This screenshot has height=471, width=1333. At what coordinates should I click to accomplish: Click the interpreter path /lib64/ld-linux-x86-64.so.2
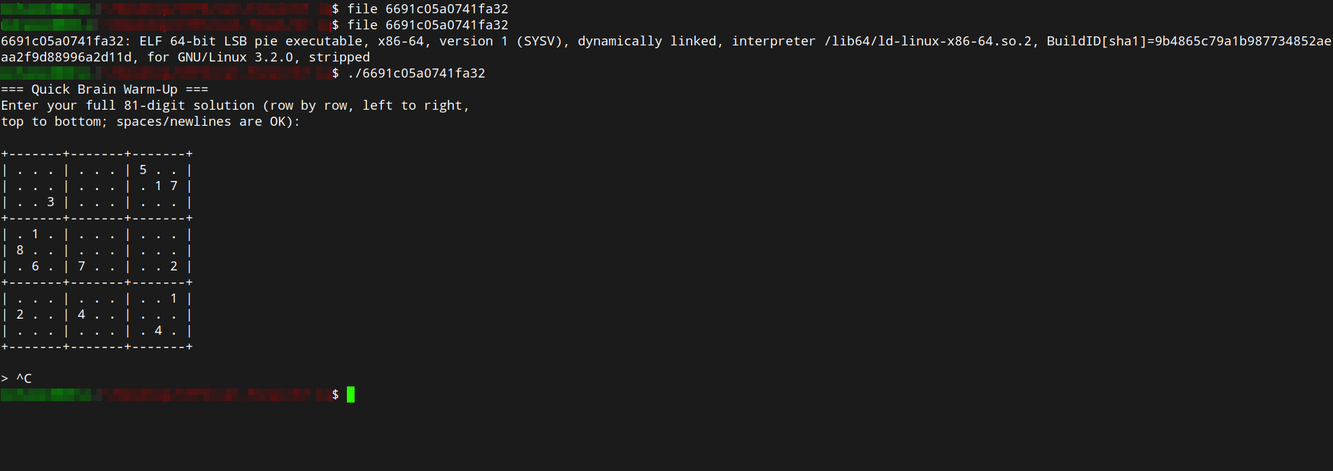pyautogui.click(x=928, y=41)
